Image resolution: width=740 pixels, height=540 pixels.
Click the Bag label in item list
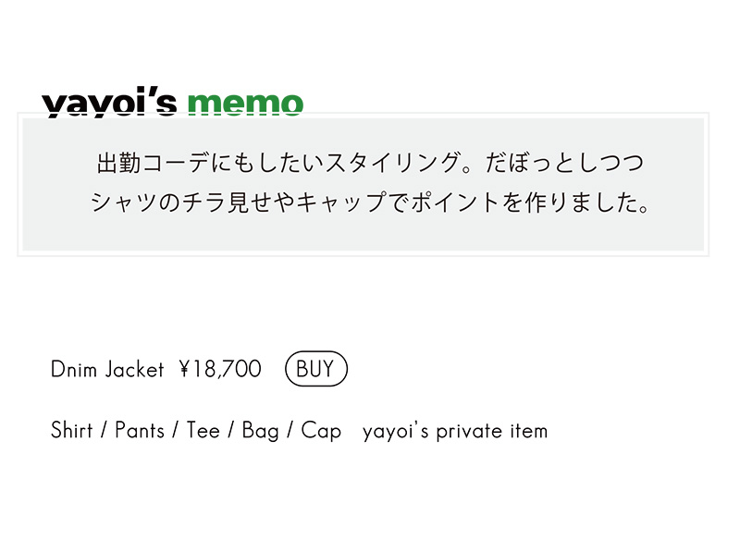pos(260,431)
